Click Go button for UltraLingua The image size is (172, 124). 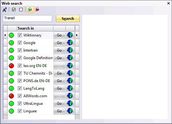[59, 104]
